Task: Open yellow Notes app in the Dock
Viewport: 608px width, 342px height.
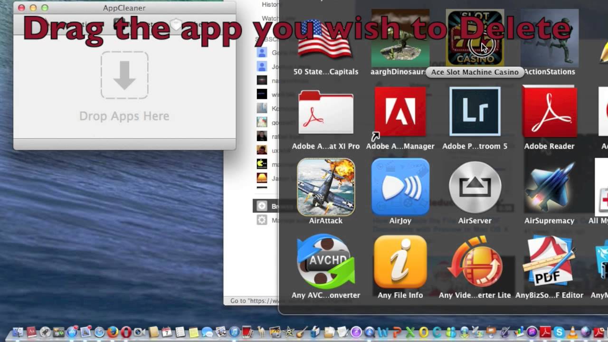Action: coord(193,332)
